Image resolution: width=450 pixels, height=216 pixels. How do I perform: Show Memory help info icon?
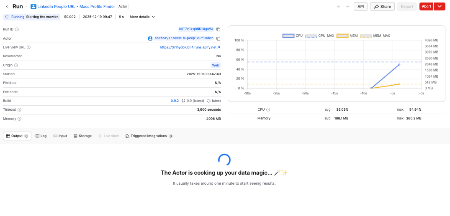tap(20, 119)
